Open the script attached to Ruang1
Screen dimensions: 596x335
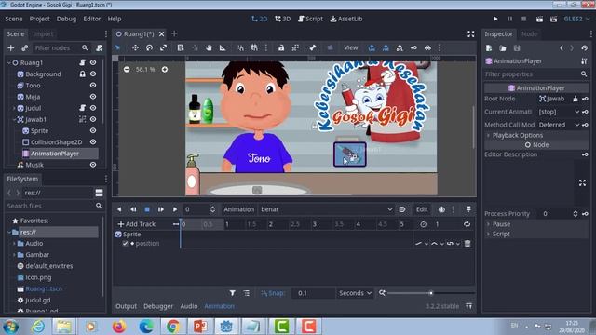(x=82, y=62)
